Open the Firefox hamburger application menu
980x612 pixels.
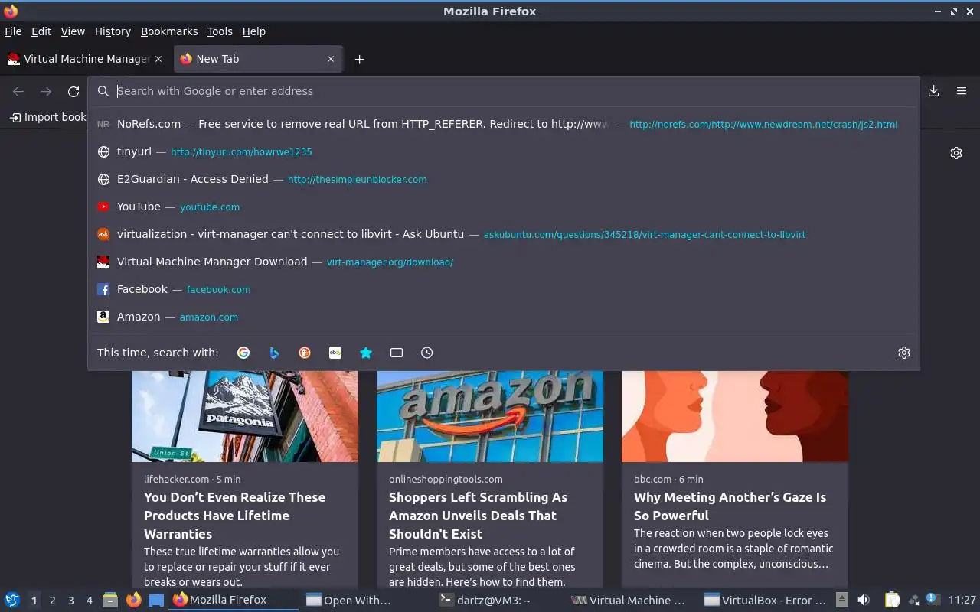[962, 91]
